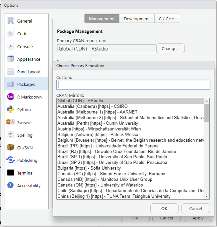217x227 pixels.
Task: Select Belgium (Antwerp) Patrick Wessa mirror
Action: [130, 135]
